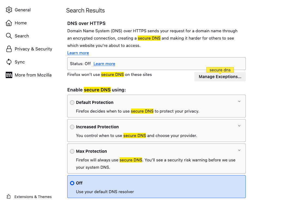Click 'Firefox won't use secure DNS on these sites'
The image size is (285, 204).
(x=109, y=75)
